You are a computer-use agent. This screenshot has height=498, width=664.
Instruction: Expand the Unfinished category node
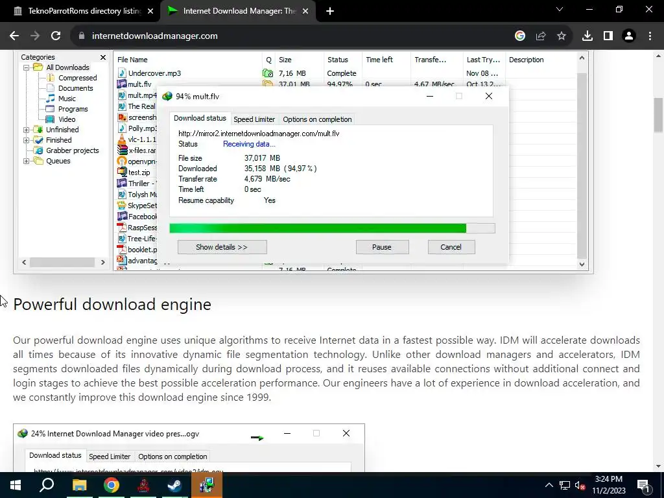click(x=26, y=130)
